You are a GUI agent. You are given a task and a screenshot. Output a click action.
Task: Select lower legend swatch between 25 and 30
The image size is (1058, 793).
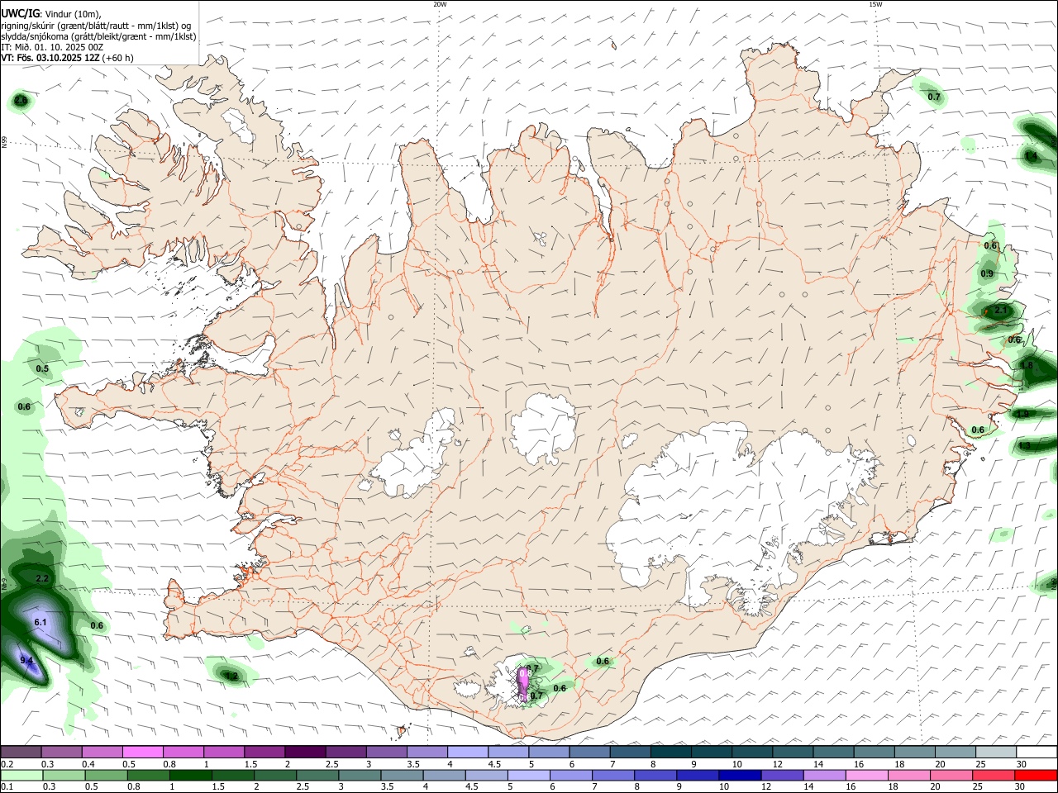(994, 775)
